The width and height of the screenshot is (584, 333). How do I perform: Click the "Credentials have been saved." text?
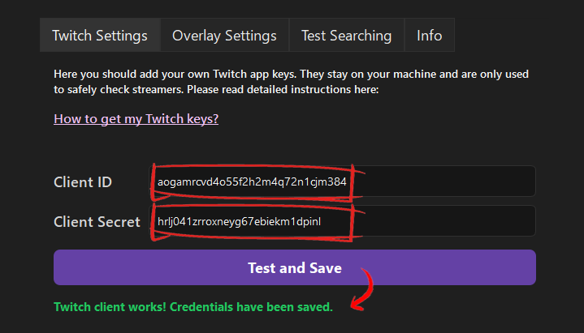pos(270,307)
